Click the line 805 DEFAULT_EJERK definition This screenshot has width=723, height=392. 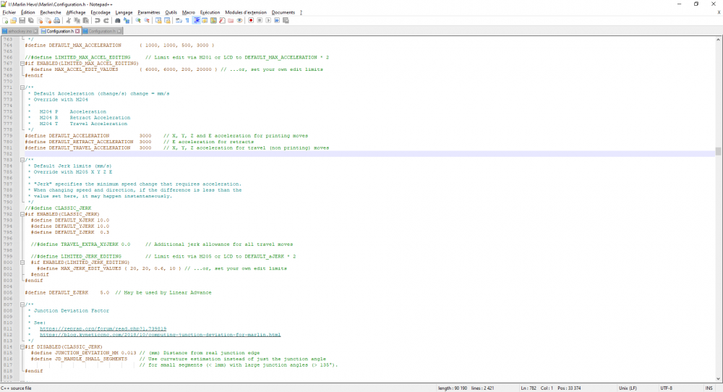pyautogui.click(x=118, y=292)
